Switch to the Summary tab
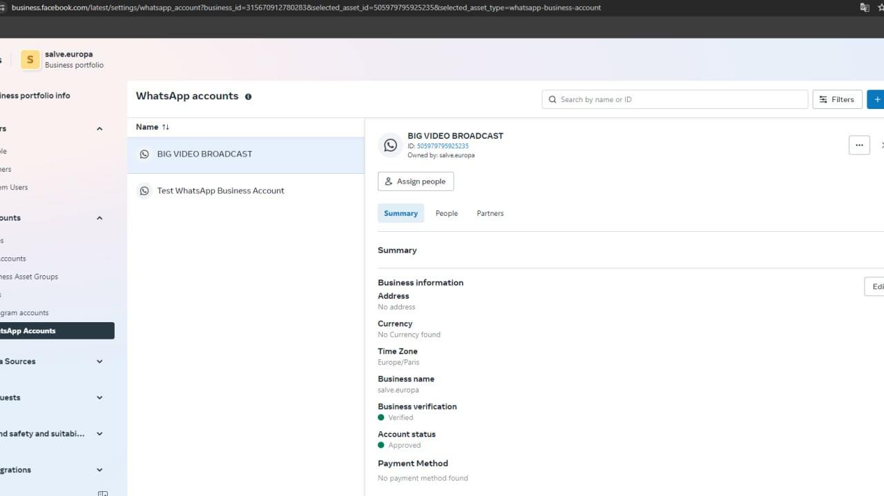This screenshot has width=884, height=496. coord(401,213)
